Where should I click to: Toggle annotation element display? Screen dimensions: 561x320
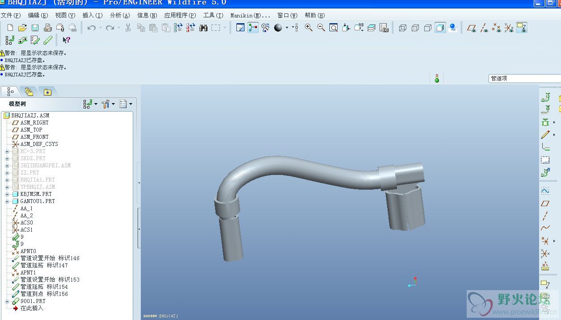click(x=522, y=28)
